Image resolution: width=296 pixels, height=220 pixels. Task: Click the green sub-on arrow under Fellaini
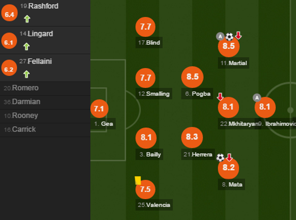(27, 74)
